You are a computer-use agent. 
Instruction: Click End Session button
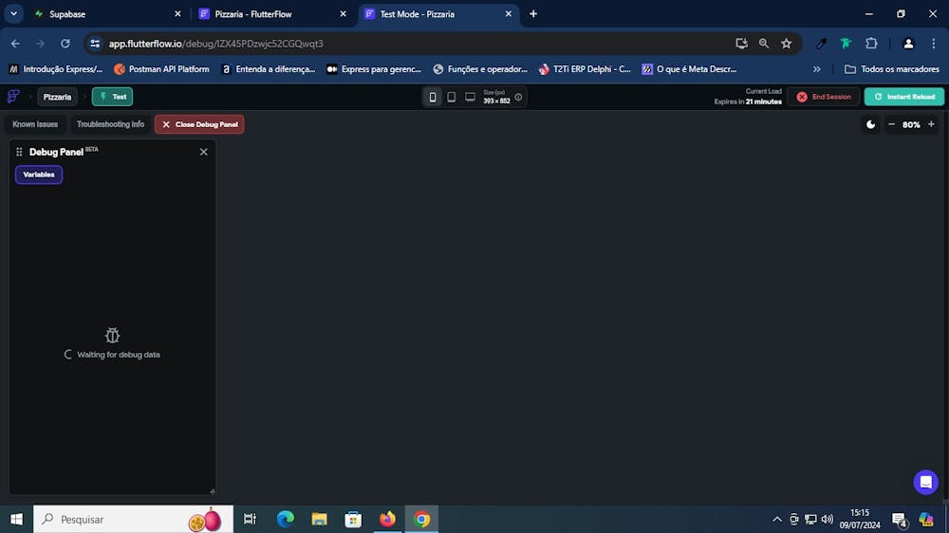pos(823,97)
